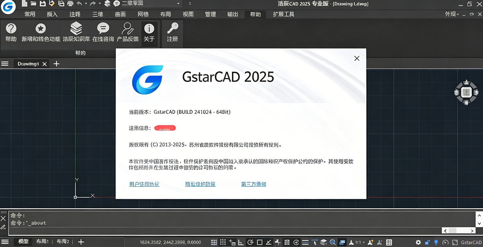
Task: Click the 在线咨询 chat button
Action: point(103,32)
